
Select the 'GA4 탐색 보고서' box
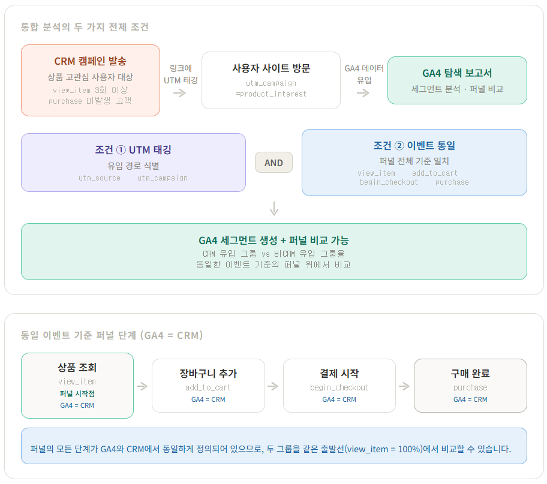coord(457,80)
